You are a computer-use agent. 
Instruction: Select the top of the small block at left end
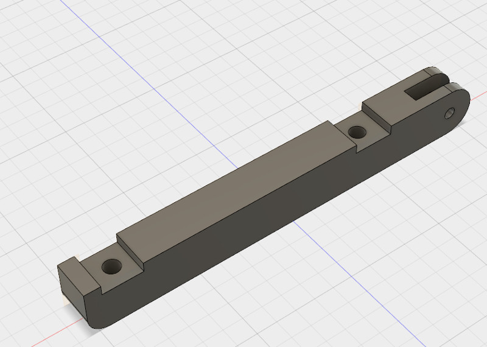coord(79,275)
